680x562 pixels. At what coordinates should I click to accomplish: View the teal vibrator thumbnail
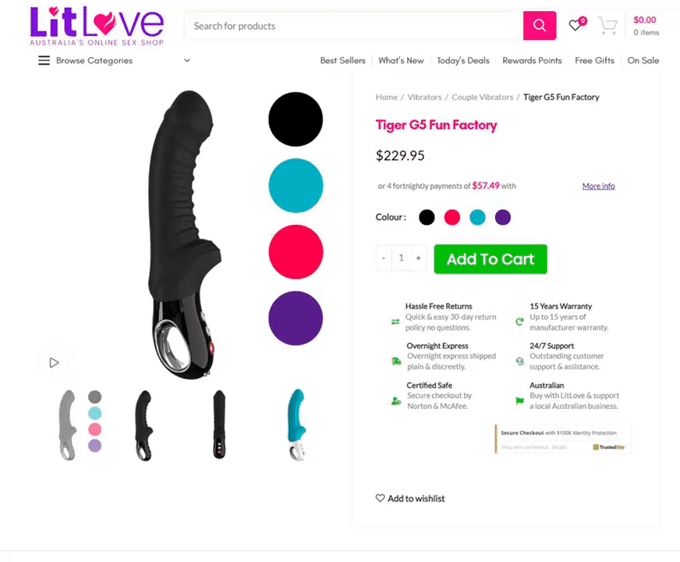click(x=297, y=425)
